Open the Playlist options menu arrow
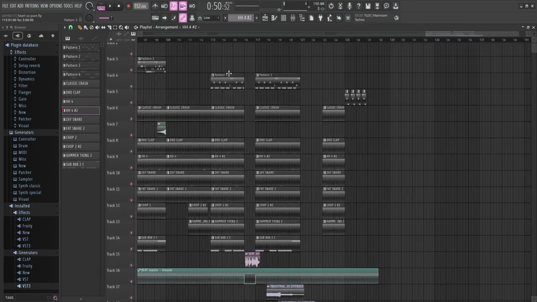The image size is (537, 302). pos(65,27)
